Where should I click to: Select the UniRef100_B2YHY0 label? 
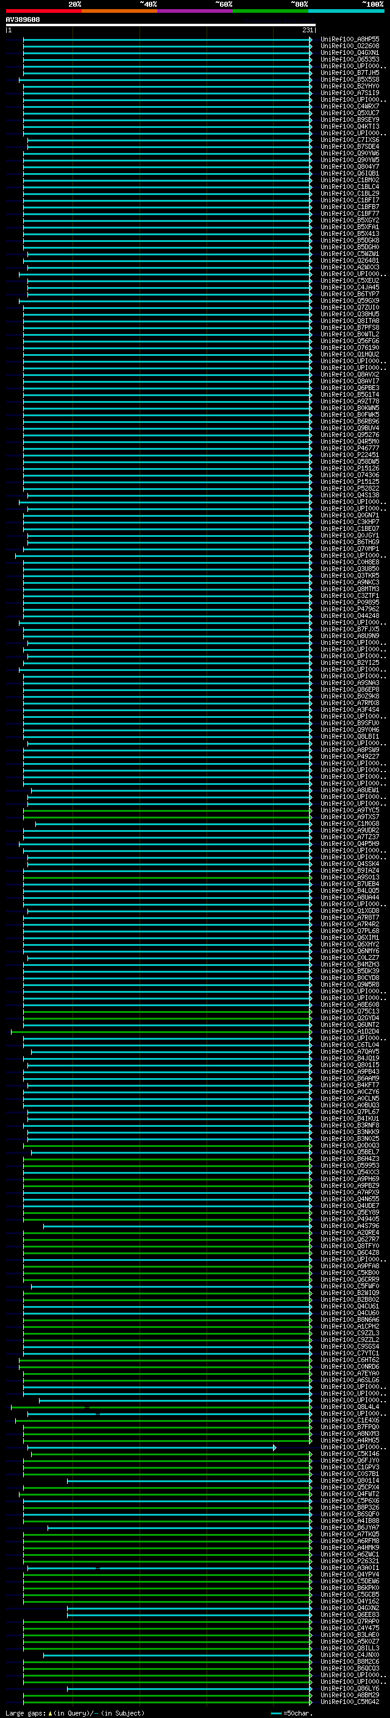click(350, 86)
